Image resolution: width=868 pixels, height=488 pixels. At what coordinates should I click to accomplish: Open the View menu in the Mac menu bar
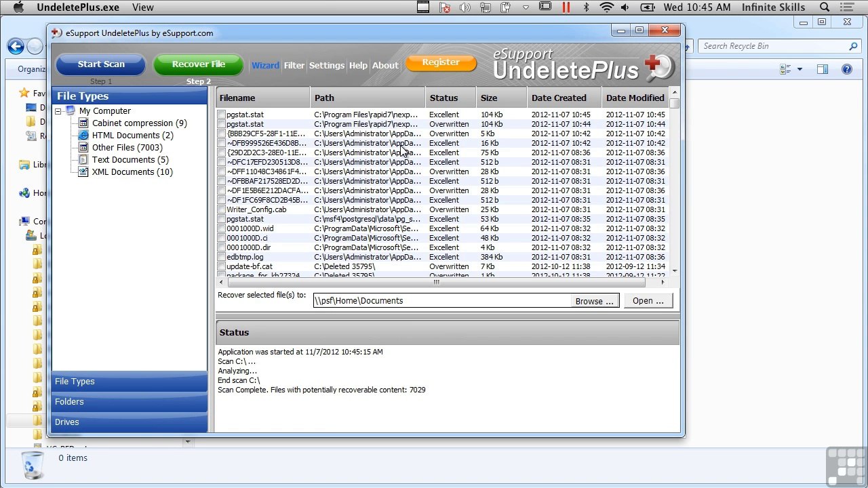click(x=142, y=7)
